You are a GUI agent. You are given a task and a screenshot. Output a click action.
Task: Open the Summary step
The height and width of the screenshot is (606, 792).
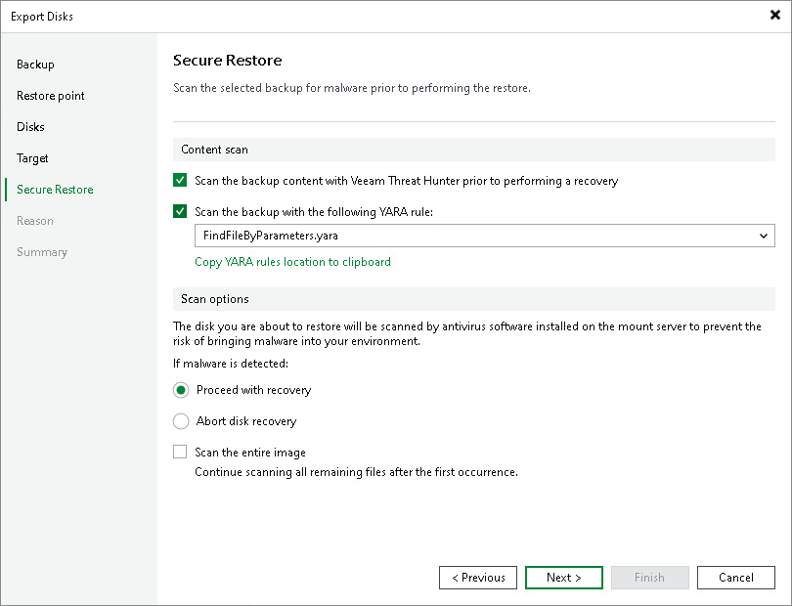[x=42, y=251]
